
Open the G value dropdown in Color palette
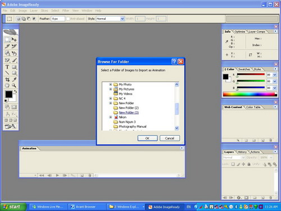pyautogui.click(x=275, y=82)
